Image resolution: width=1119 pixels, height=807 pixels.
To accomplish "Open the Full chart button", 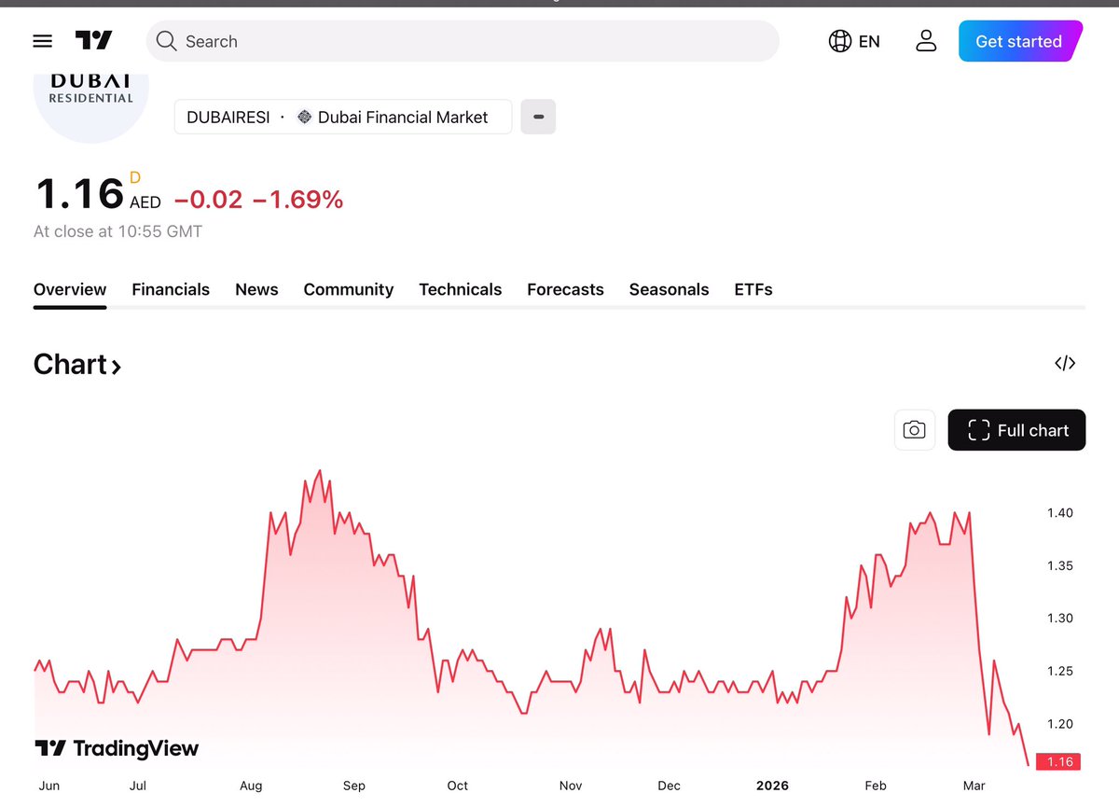I will click(x=1016, y=430).
